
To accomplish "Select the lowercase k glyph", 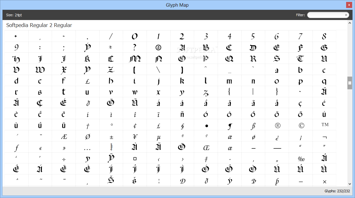I will (x=182, y=81).
